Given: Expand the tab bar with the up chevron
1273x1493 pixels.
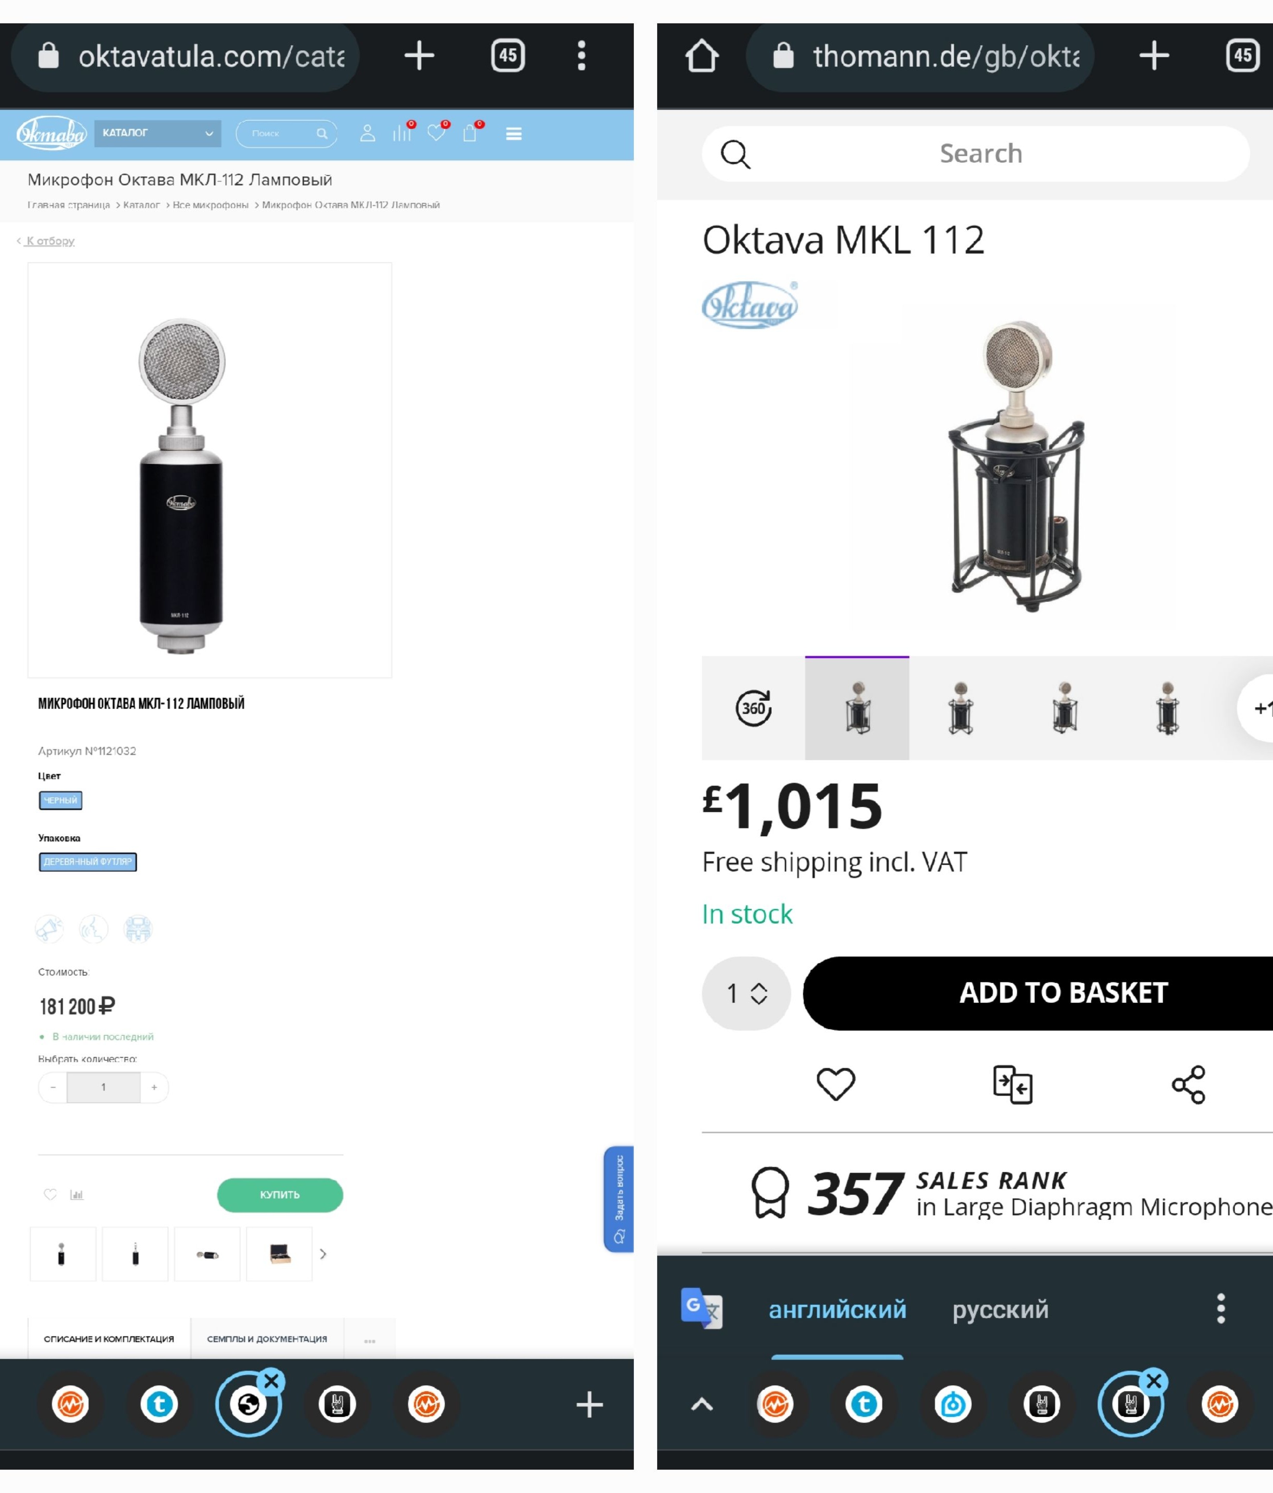Looking at the screenshot, I should click(702, 1404).
